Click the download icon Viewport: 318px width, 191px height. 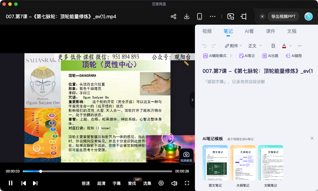[x=187, y=16]
